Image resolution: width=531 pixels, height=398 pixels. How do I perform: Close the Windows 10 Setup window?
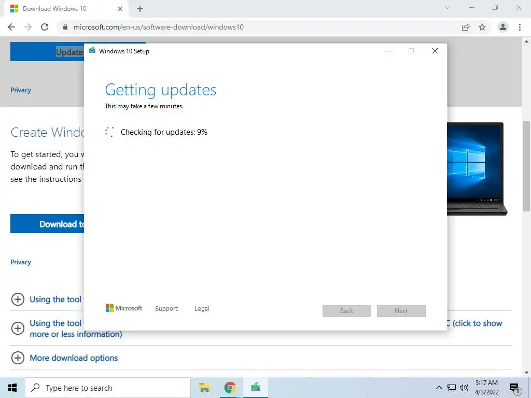pos(435,51)
